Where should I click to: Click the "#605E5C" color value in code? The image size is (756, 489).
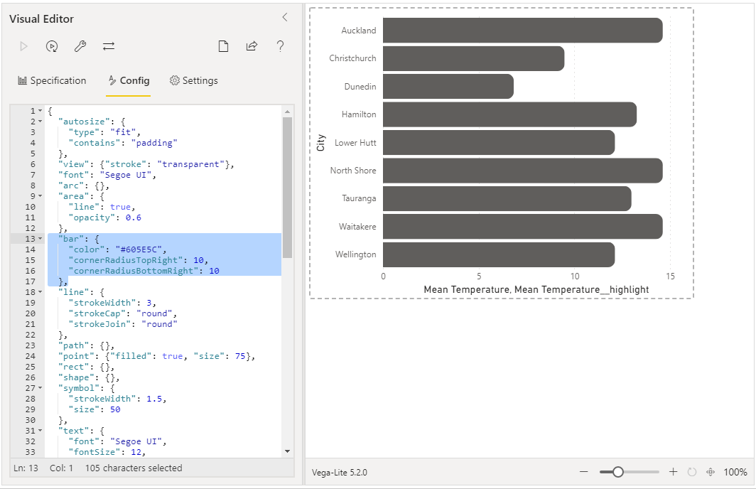(x=139, y=249)
